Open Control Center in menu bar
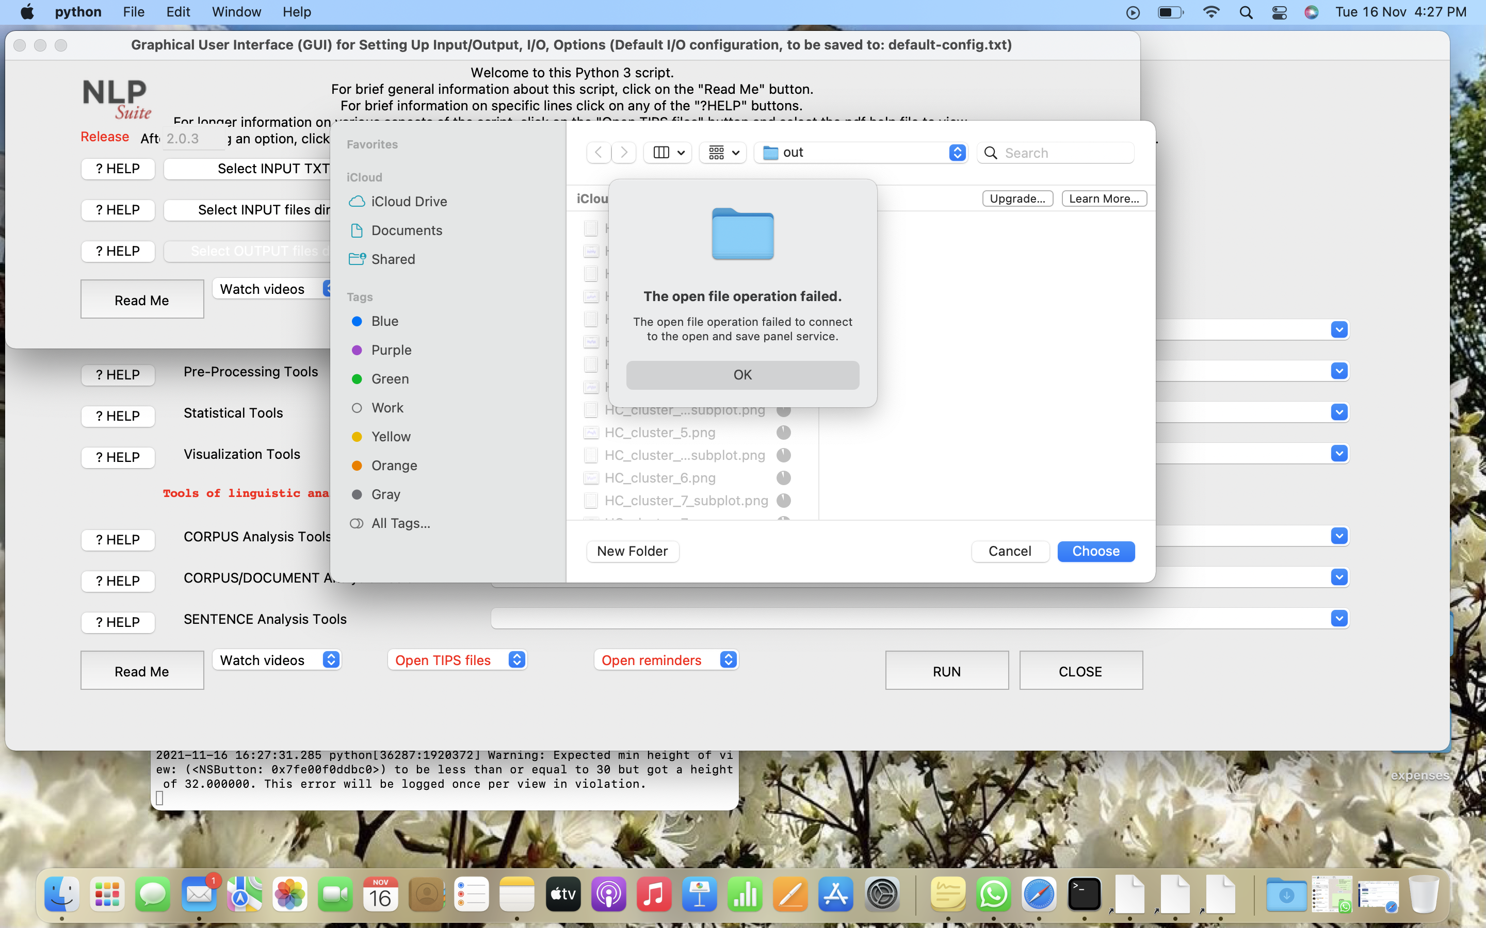Image resolution: width=1486 pixels, height=928 pixels. [x=1279, y=12]
